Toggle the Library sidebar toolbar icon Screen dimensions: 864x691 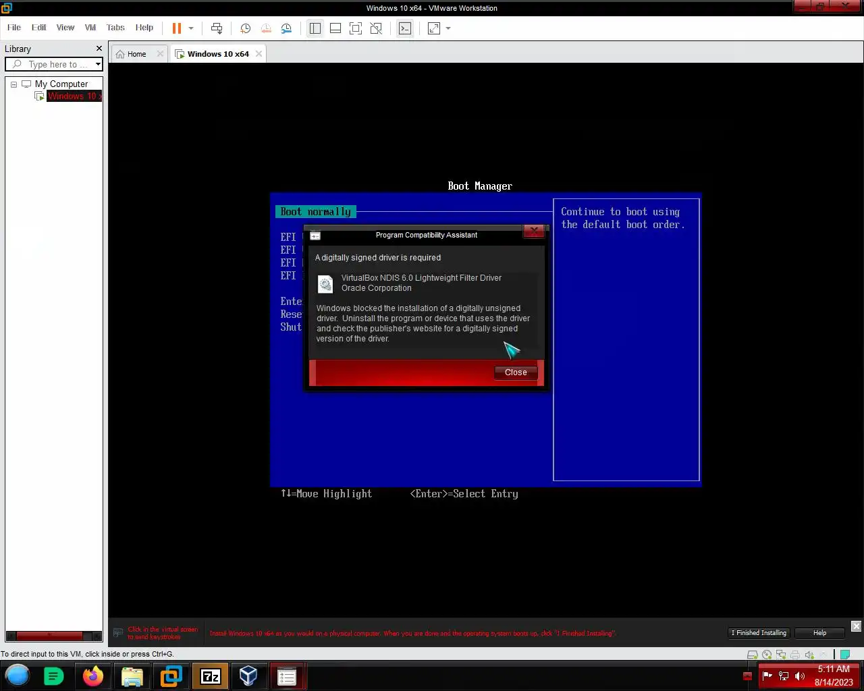click(x=315, y=28)
